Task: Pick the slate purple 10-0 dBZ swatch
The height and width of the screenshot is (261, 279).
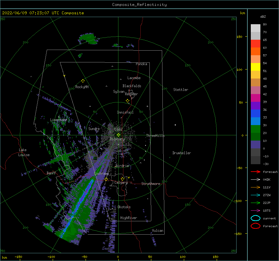Action: pos(255,145)
